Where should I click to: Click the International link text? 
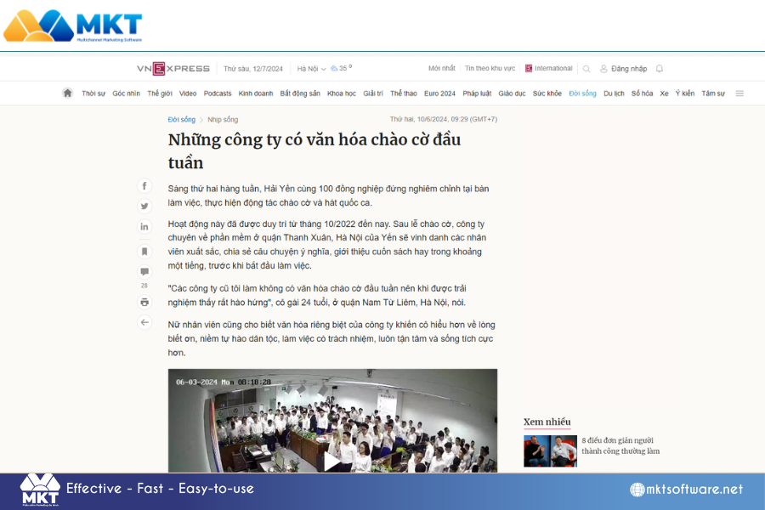553,68
